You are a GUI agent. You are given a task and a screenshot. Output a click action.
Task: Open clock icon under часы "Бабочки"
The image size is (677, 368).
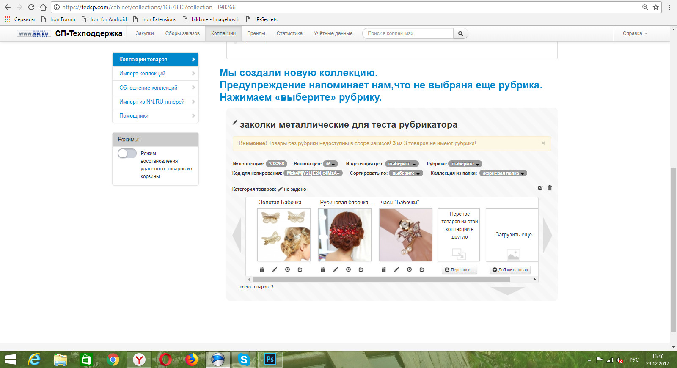pyautogui.click(x=409, y=269)
